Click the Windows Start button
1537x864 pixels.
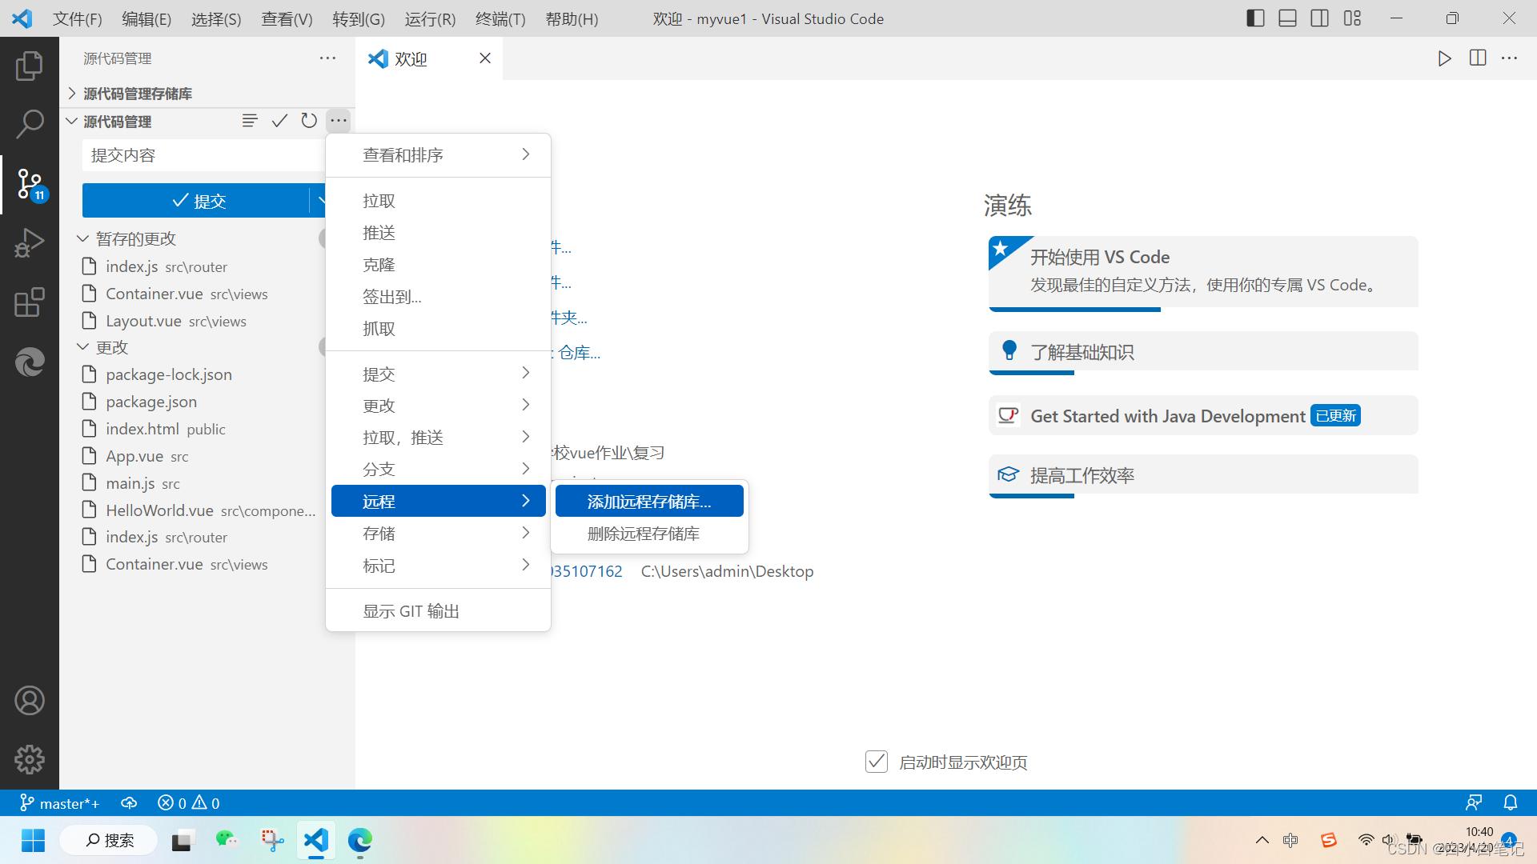33,840
